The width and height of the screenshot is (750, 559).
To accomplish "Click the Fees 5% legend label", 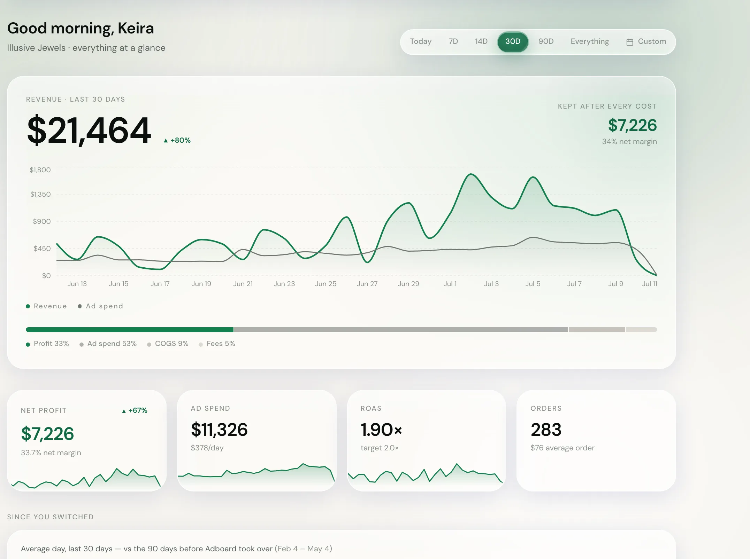I will click(217, 344).
